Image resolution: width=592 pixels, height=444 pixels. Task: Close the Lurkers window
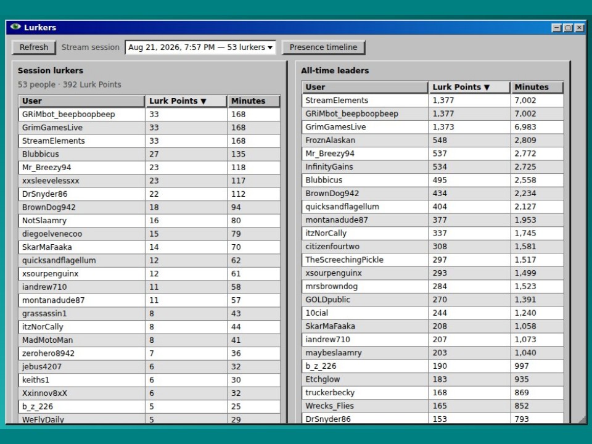coord(579,28)
